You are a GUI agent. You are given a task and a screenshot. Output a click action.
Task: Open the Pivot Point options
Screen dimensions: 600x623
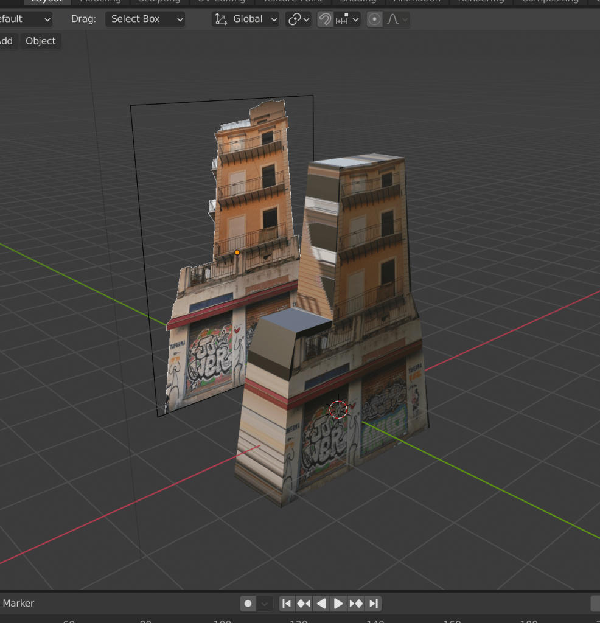pyautogui.click(x=298, y=19)
